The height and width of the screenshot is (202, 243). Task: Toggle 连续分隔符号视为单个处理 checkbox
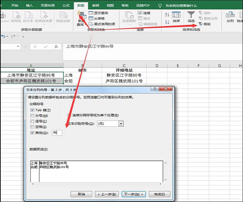pos(69,115)
